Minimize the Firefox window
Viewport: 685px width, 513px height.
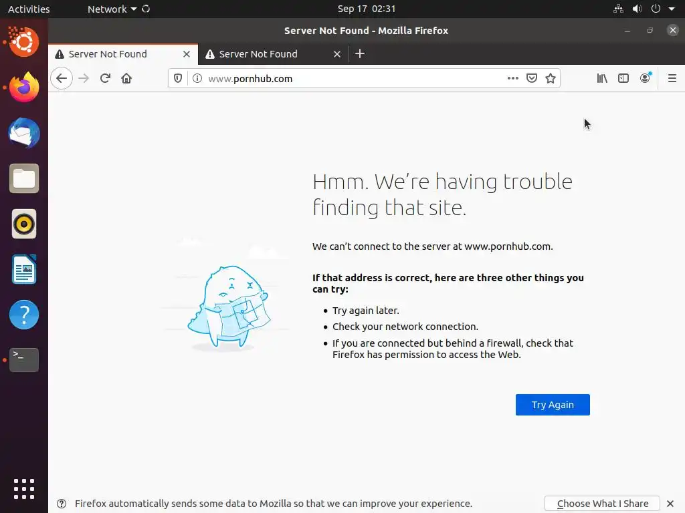(627, 31)
